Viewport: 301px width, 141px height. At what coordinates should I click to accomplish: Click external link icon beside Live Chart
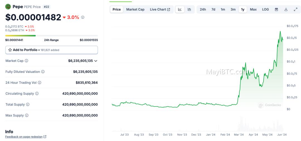(x=169, y=9)
